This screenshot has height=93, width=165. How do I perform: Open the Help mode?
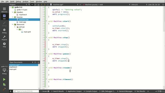[4, 45]
